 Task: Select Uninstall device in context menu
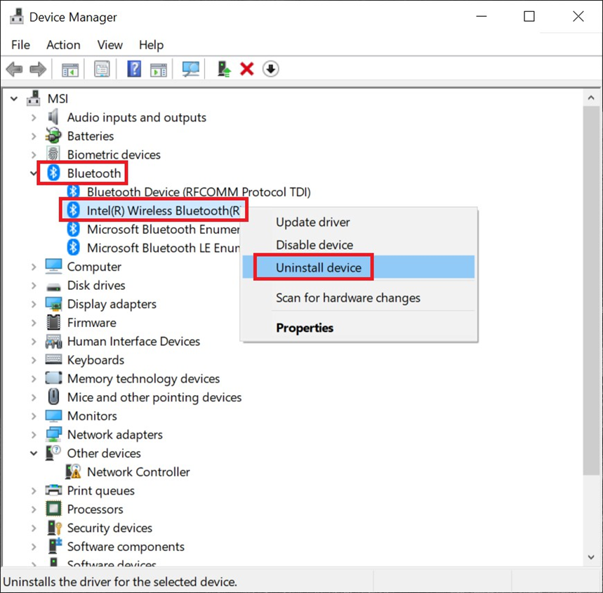(x=358, y=267)
